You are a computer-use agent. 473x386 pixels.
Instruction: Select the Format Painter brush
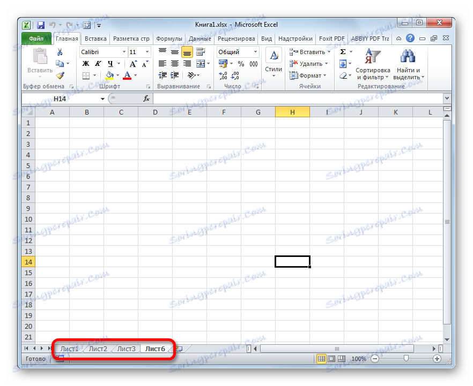tap(60, 75)
